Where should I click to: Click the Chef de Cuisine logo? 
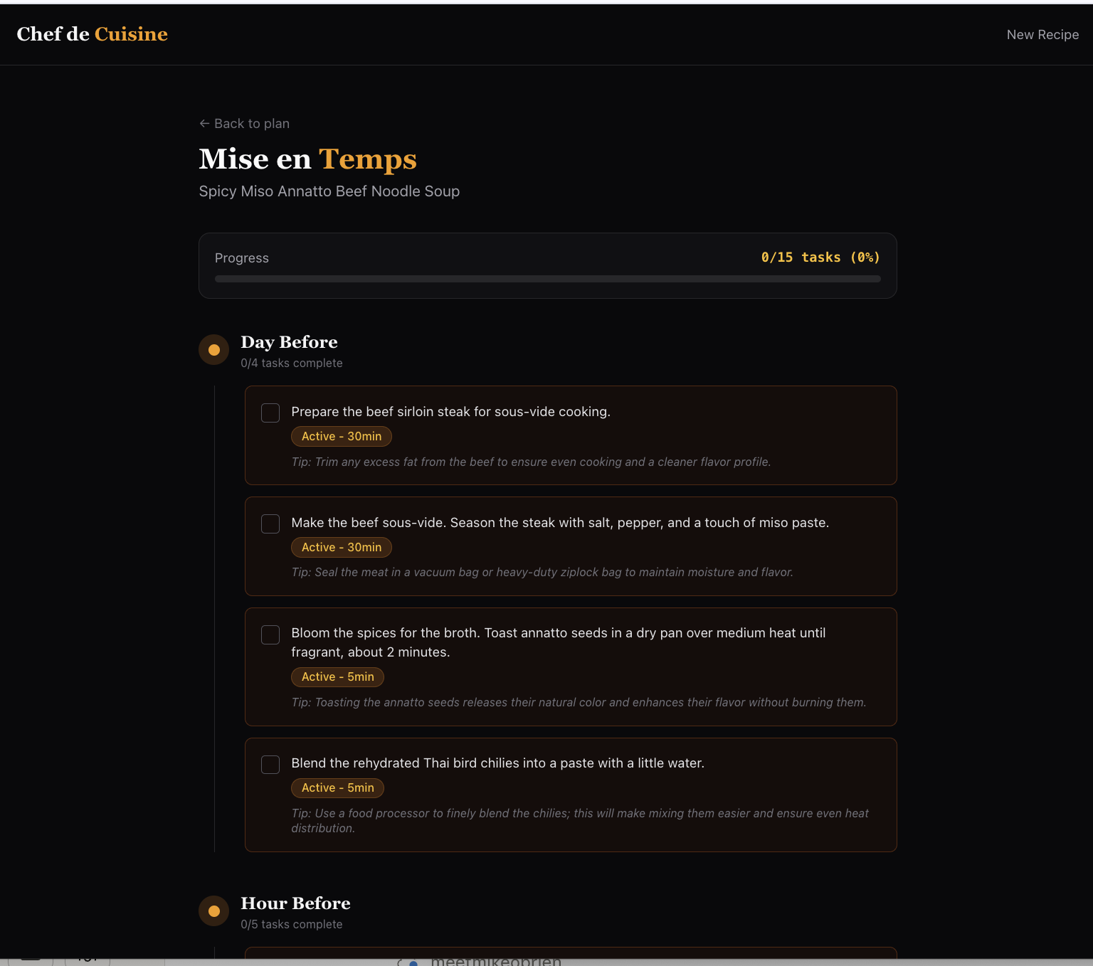point(92,34)
